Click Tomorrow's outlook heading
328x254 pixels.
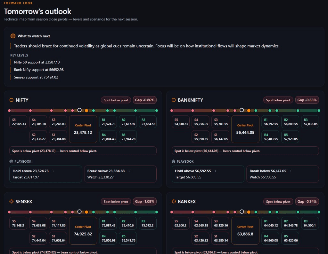click(x=37, y=11)
